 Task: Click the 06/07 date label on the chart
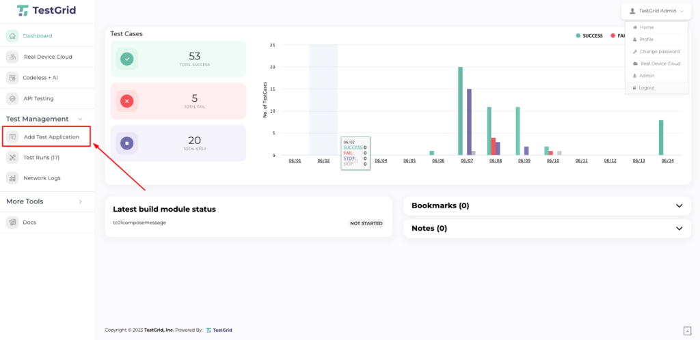pos(466,160)
